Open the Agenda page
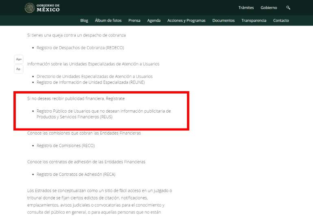This screenshot has width=313, height=216. point(154,20)
